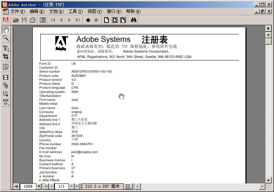Select the Link tool

pos(6,85)
